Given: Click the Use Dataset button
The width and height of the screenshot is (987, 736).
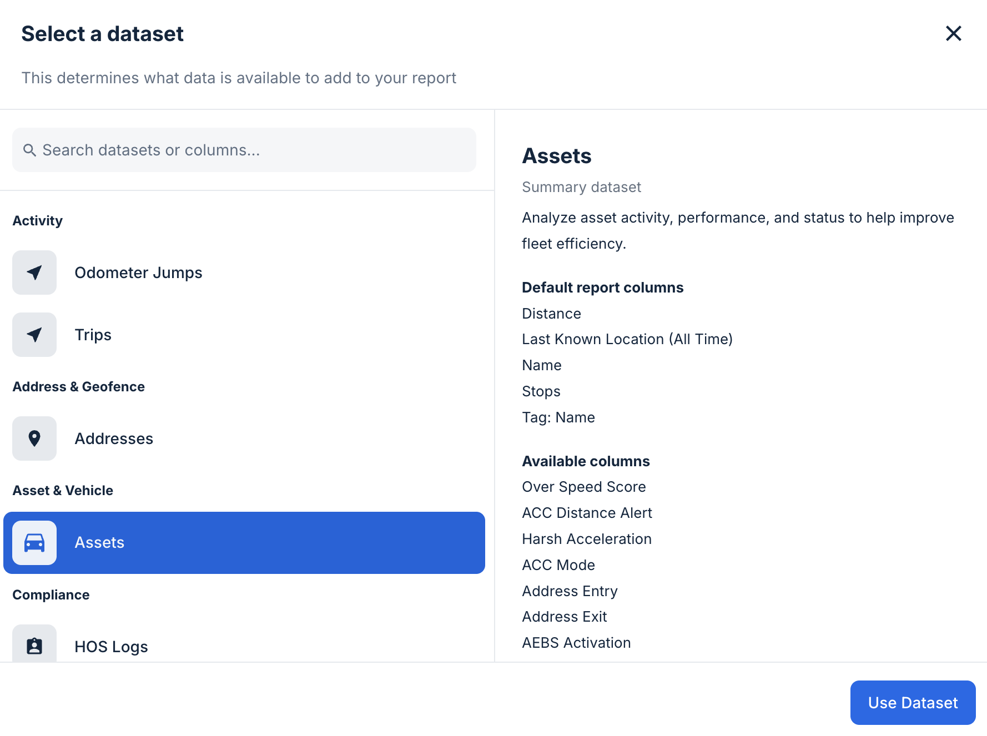Looking at the screenshot, I should coord(913,702).
